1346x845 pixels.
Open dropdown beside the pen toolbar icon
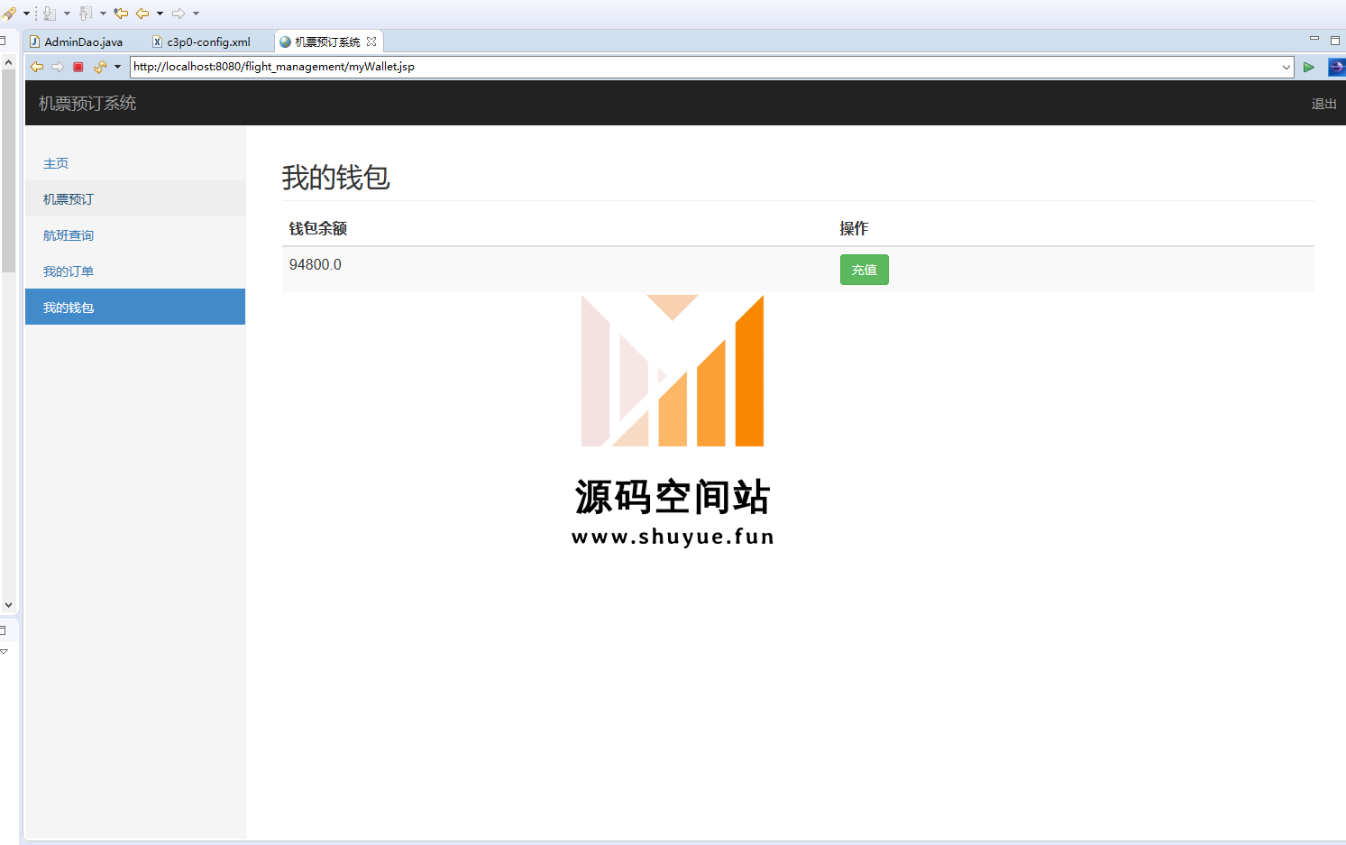pyautogui.click(x=26, y=14)
